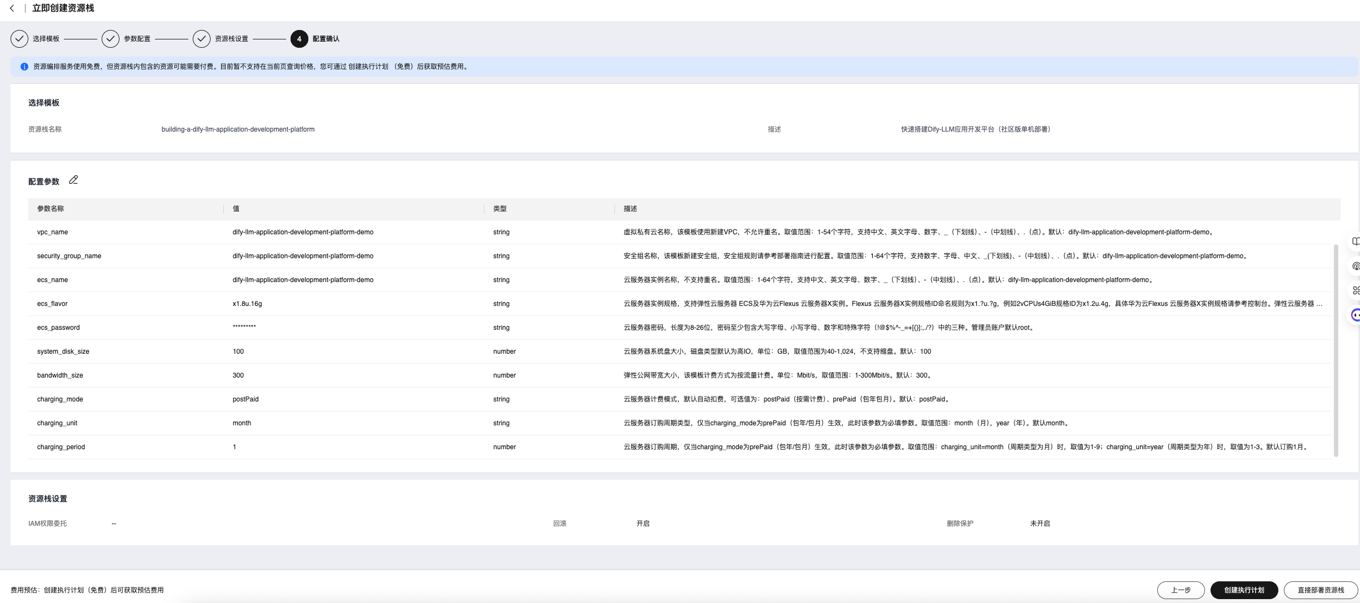Open the AI assistant robot icon

pyautogui.click(x=1356, y=315)
